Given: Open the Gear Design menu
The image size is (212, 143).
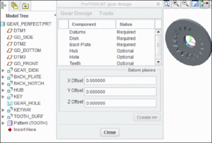Looking at the screenshot, I should pos(76,13).
